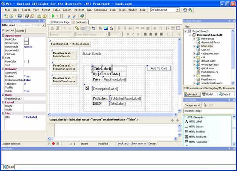Collapse the Appearance property group
The image size is (237, 171).
click(x=3, y=35)
